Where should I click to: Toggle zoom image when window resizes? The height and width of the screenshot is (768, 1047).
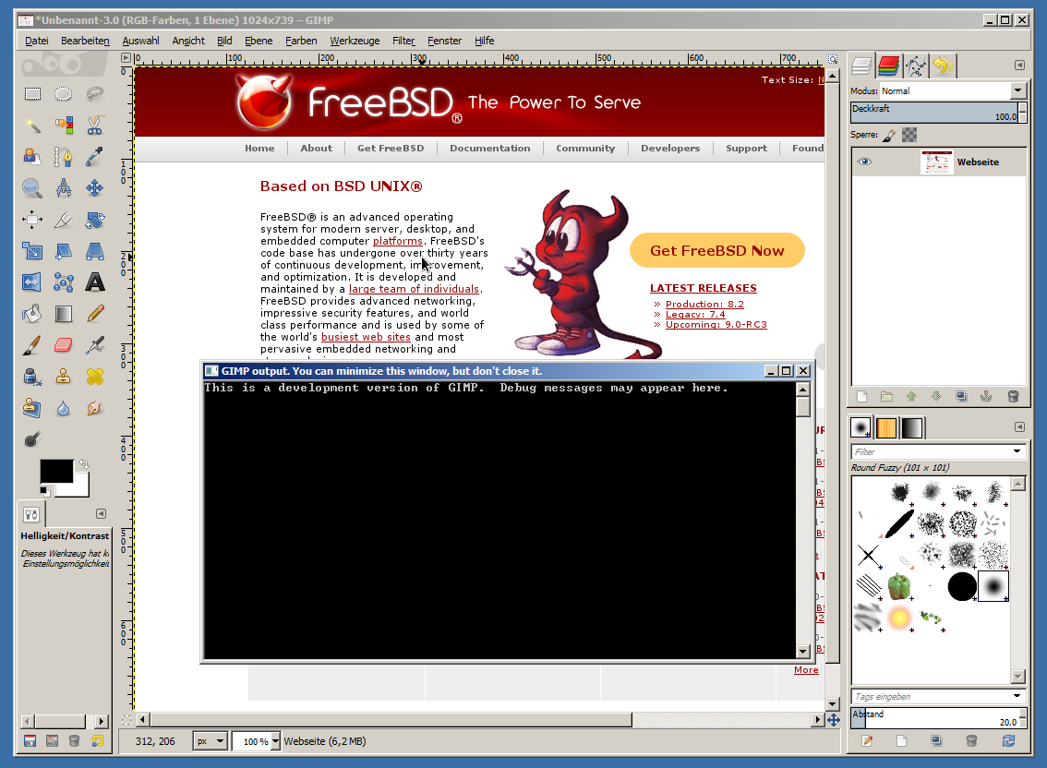tap(833, 59)
